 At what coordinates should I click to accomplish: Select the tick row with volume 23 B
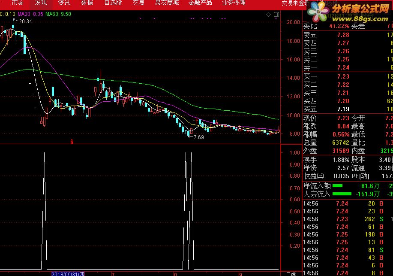pos(348,212)
